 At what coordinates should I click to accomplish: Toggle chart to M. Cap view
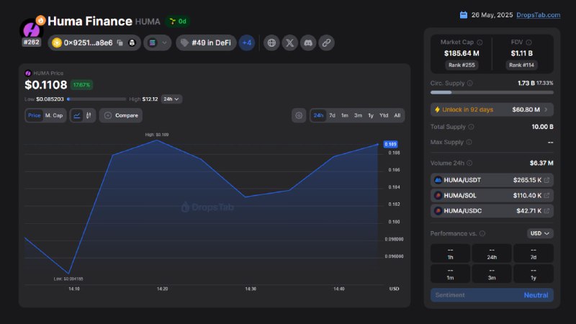pyautogui.click(x=54, y=115)
